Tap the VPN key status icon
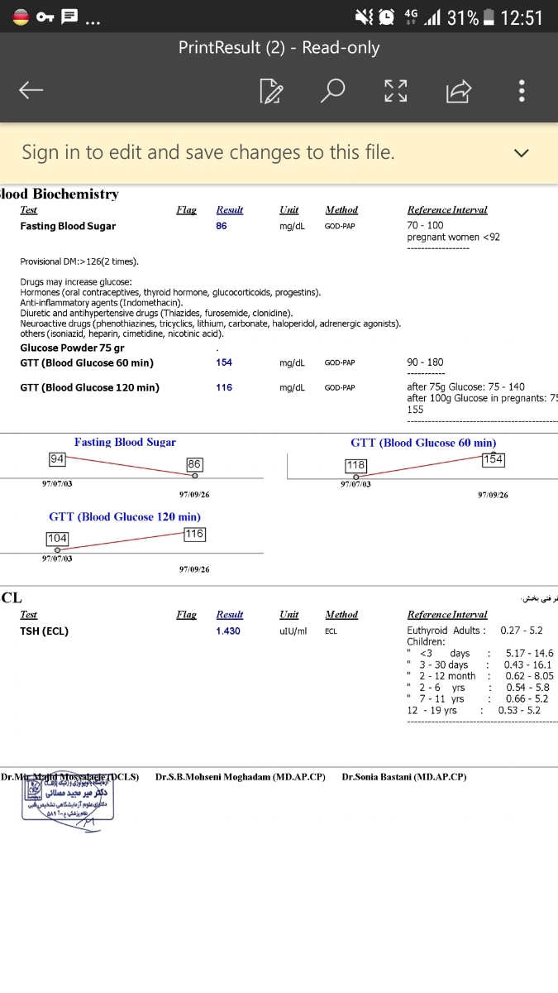Viewport: 558px width, 993px height. (46, 17)
